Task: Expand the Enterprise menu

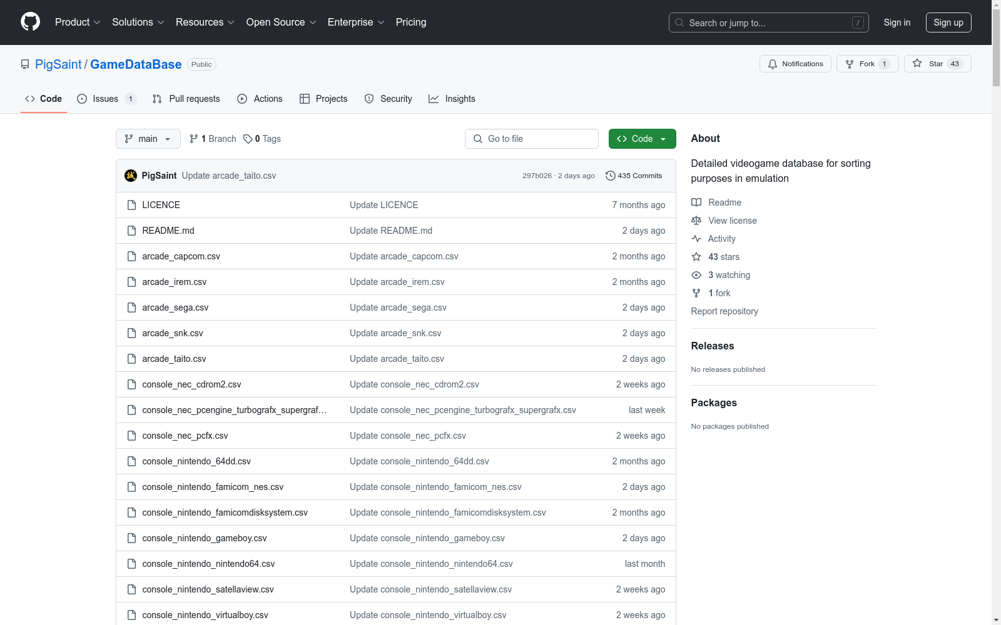Action: (x=356, y=22)
